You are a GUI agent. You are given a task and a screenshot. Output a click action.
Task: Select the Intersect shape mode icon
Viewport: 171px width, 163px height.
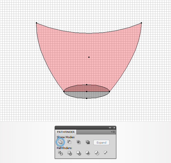tap(79, 142)
